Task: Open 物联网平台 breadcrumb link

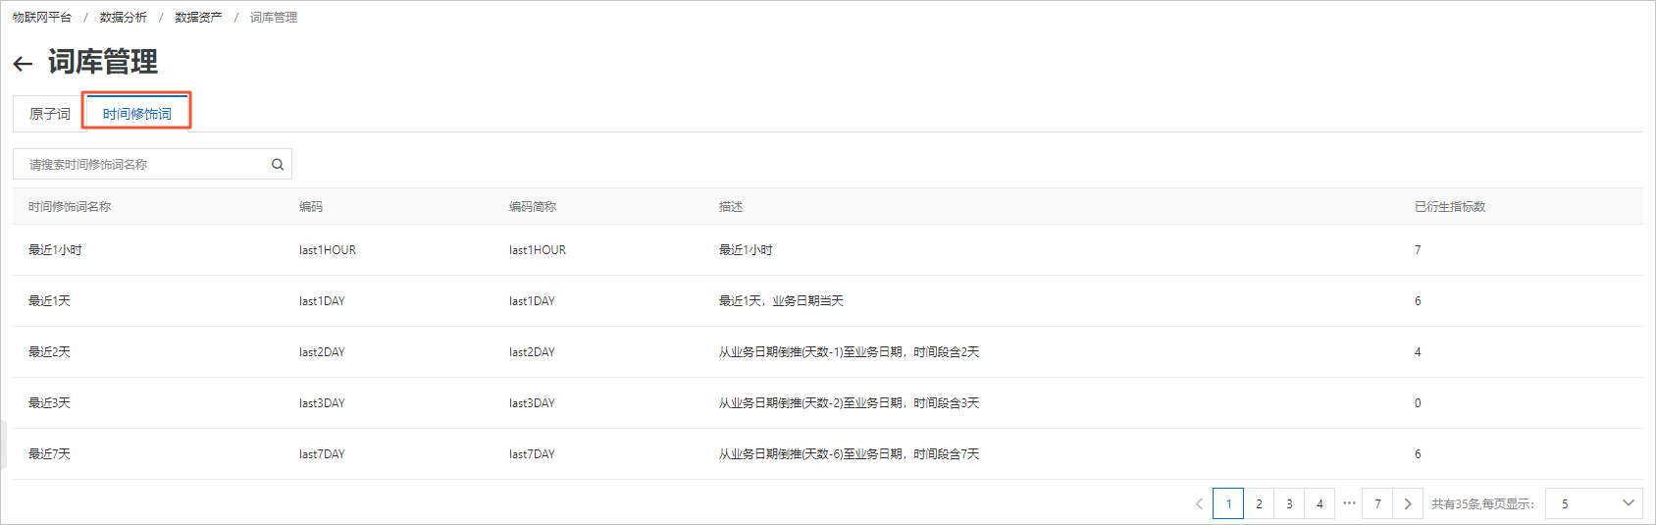Action: [x=42, y=18]
